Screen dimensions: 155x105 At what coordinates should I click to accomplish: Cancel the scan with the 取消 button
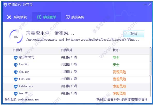(x=134, y=34)
